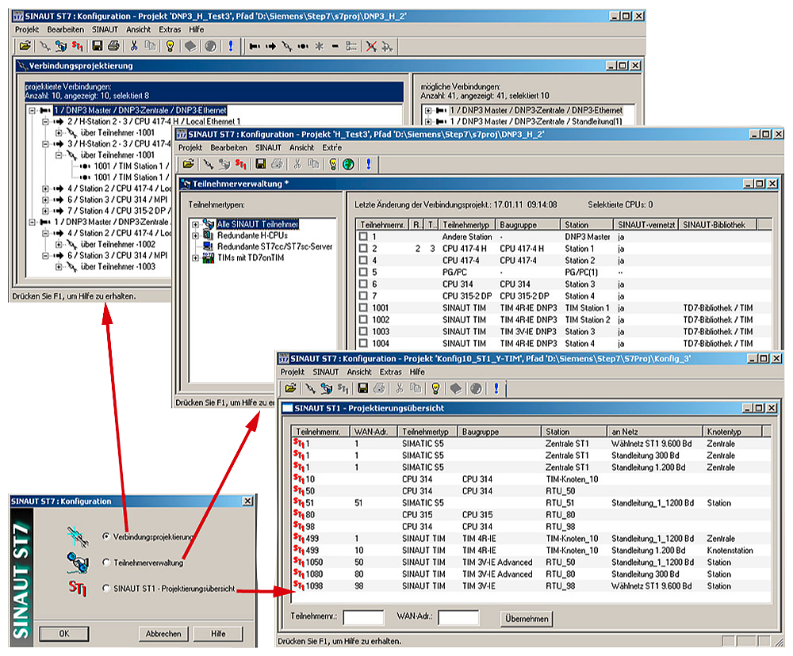Expand Alle SINAUT Teilnehmer tree node
Viewport: 793px width, 656px height.
click(195, 224)
